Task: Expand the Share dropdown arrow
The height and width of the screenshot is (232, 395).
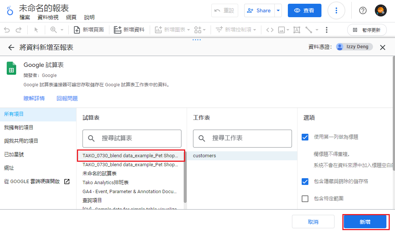Action: (278, 10)
